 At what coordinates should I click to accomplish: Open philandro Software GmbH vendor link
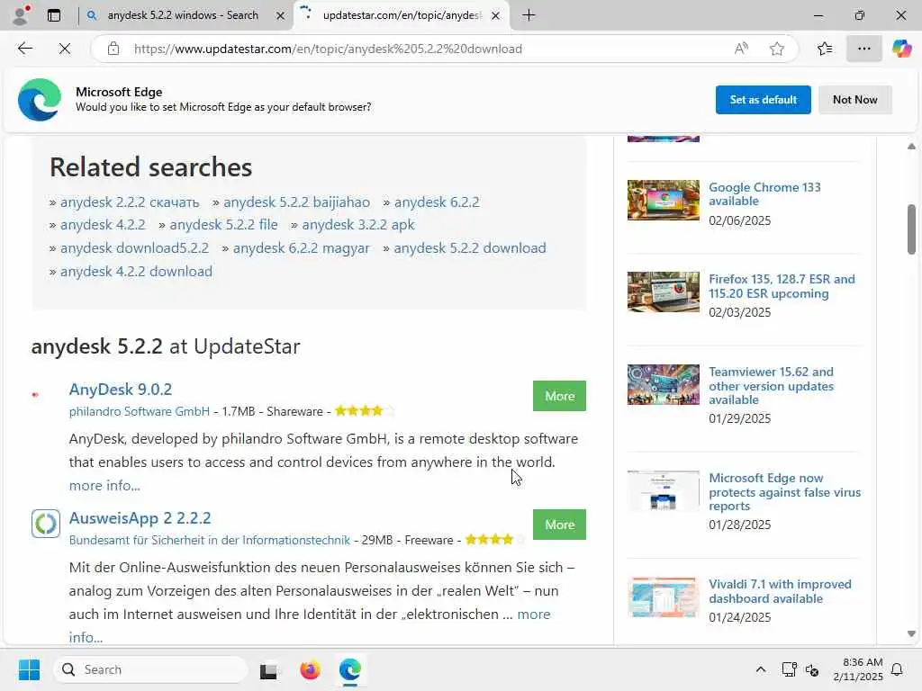pyautogui.click(x=140, y=411)
